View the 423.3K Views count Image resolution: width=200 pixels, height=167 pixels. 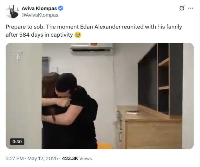pos(77,159)
